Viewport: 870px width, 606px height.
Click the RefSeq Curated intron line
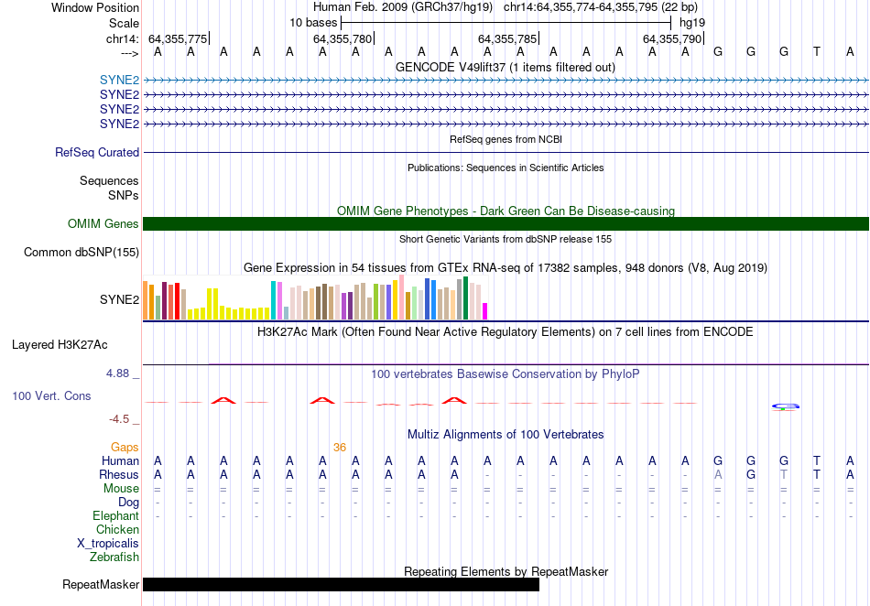coord(506,153)
